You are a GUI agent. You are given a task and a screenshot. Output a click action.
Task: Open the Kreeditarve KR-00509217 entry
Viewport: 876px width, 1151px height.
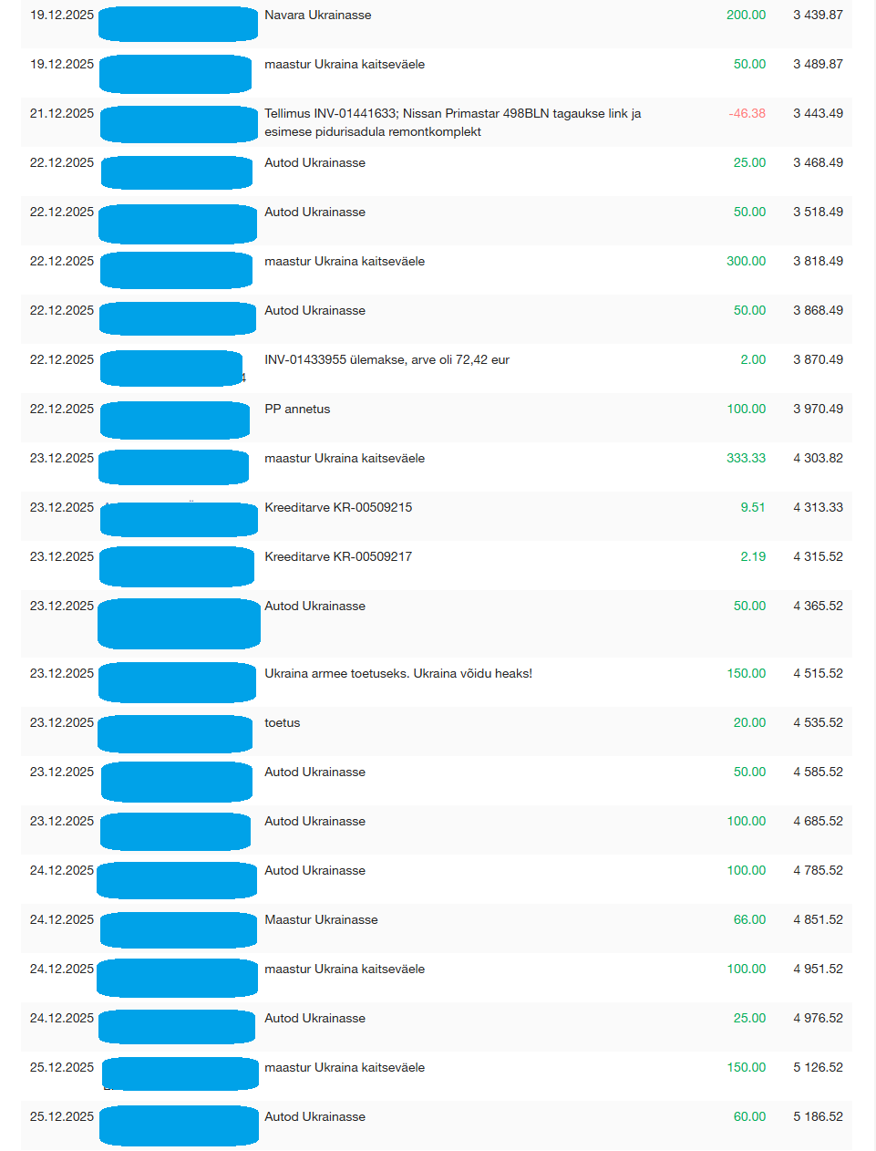coord(338,557)
